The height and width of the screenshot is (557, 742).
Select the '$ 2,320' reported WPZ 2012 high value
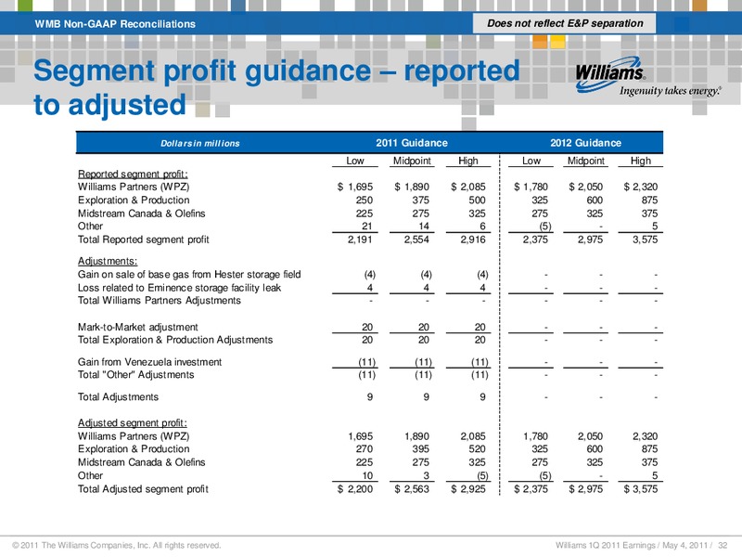pos(641,188)
